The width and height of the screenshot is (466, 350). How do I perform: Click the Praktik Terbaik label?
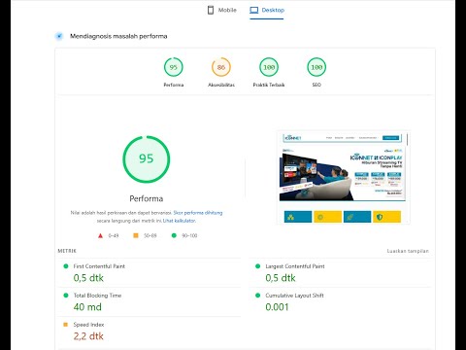click(x=269, y=85)
